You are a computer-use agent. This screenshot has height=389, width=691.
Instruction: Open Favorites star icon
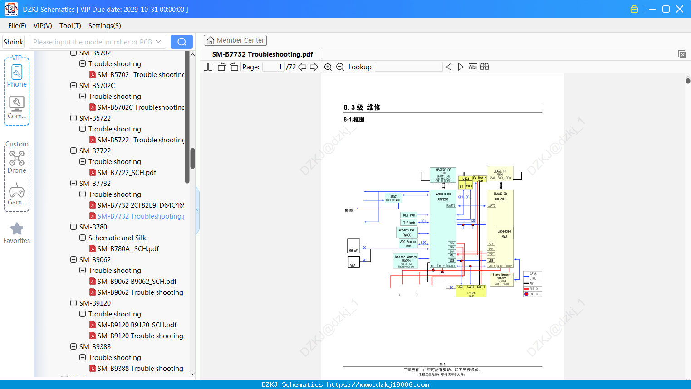17,233
